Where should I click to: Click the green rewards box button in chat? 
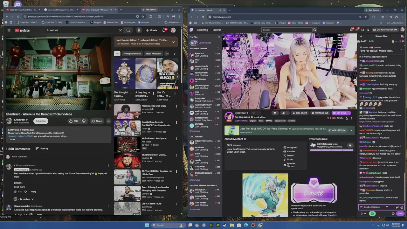pos(372,213)
